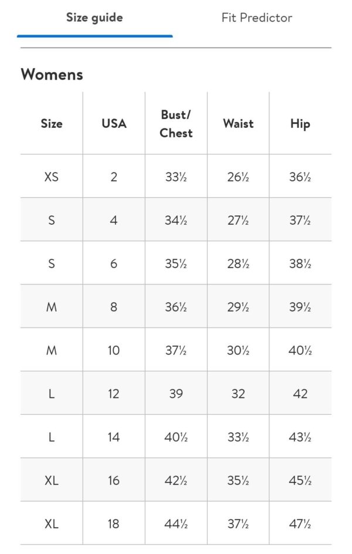Select the XS size cell
The height and width of the screenshot is (554, 352).
click(52, 176)
